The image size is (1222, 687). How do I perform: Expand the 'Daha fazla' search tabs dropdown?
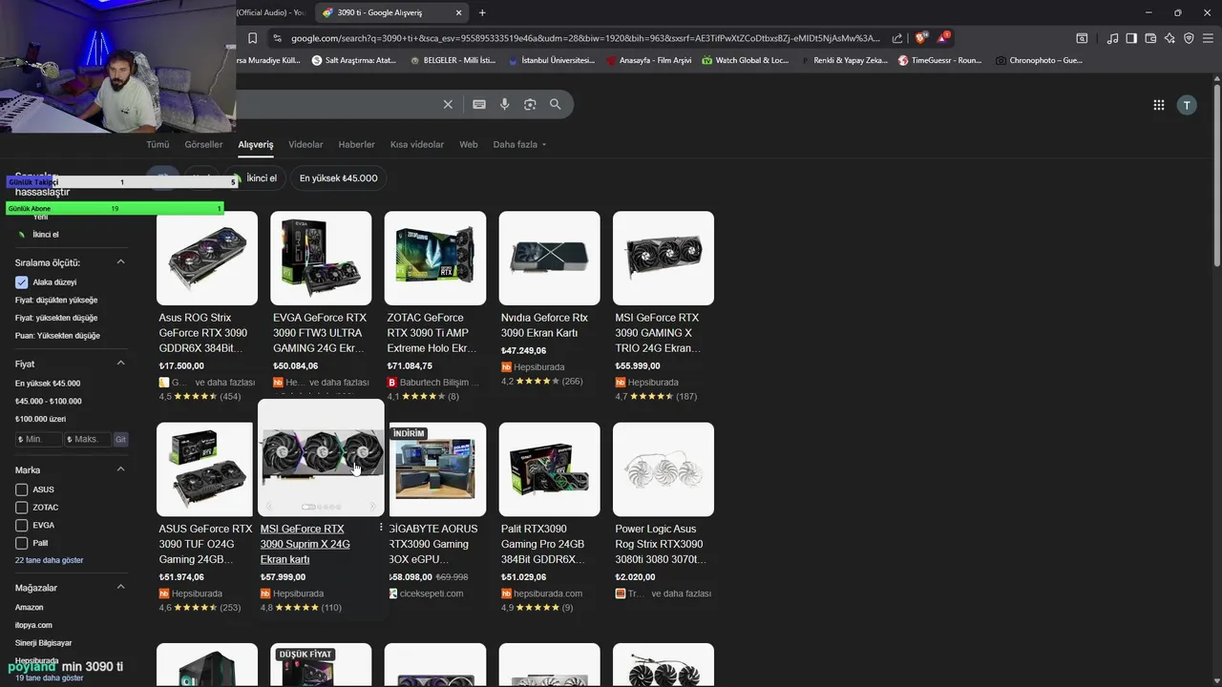tap(520, 145)
